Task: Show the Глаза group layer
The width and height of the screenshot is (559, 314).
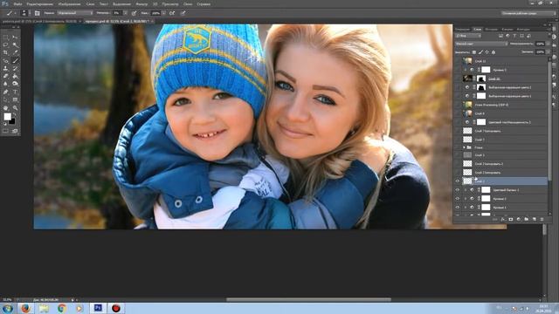Action: [x=458, y=147]
